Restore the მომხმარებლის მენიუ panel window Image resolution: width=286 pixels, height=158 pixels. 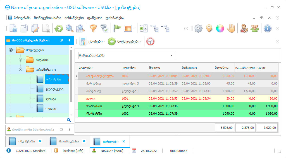click(61, 40)
